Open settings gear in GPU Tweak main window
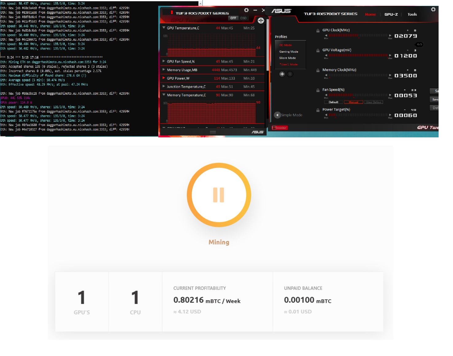 [433, 10]
